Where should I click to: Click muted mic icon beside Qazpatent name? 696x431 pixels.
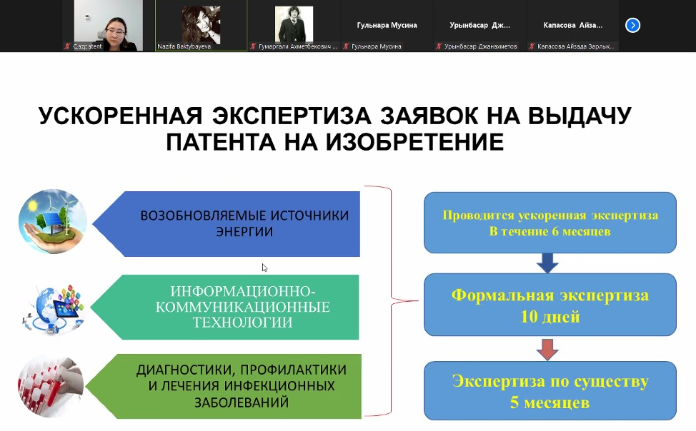click(x=67, y=46)
